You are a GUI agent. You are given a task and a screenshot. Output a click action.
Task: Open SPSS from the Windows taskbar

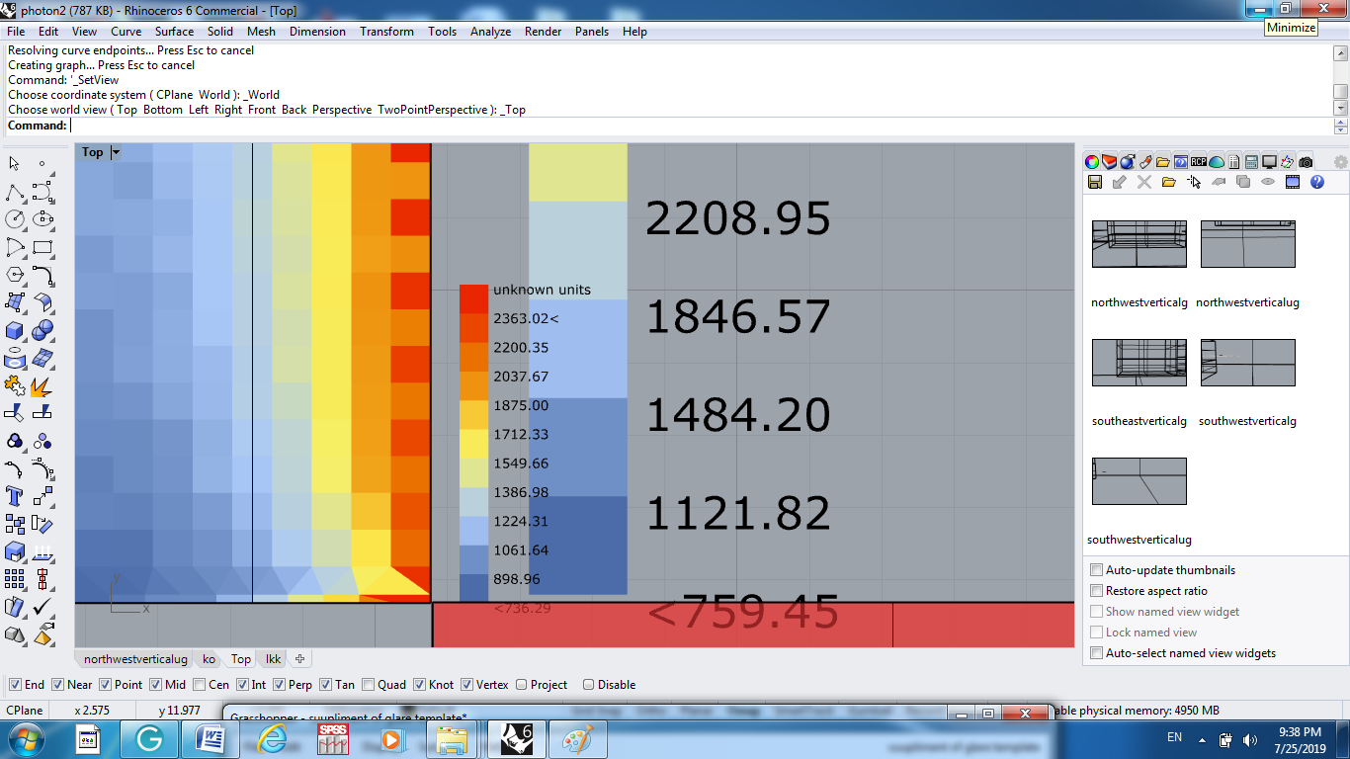coord(333,739)
